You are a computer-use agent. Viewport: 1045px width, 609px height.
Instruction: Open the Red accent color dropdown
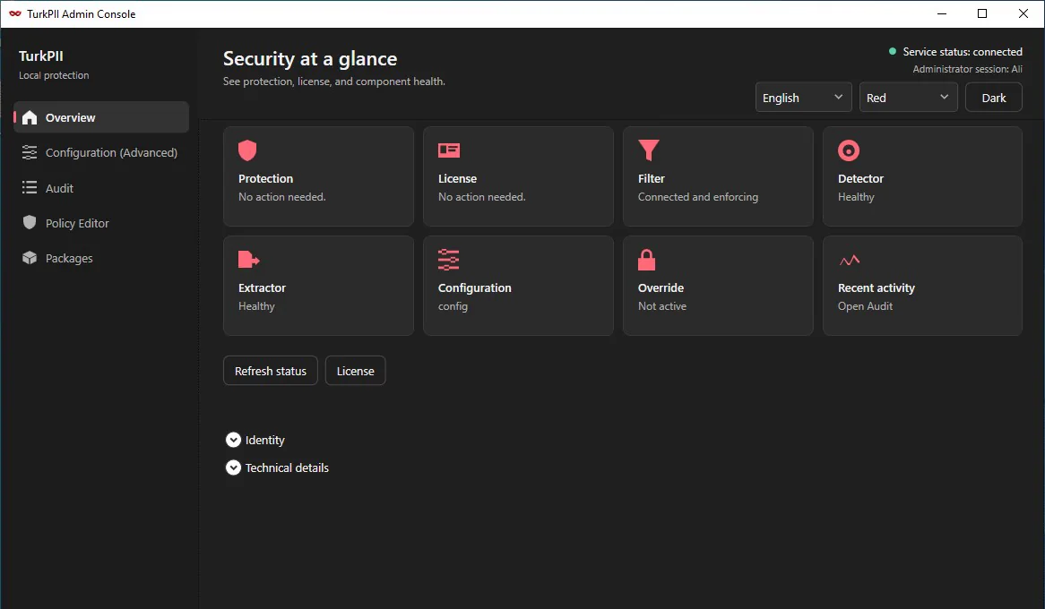point(908,98)
